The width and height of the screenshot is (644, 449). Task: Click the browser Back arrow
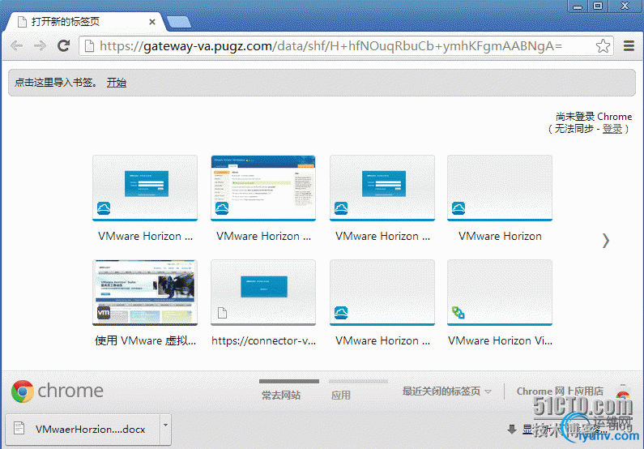[x=17, y=45]
